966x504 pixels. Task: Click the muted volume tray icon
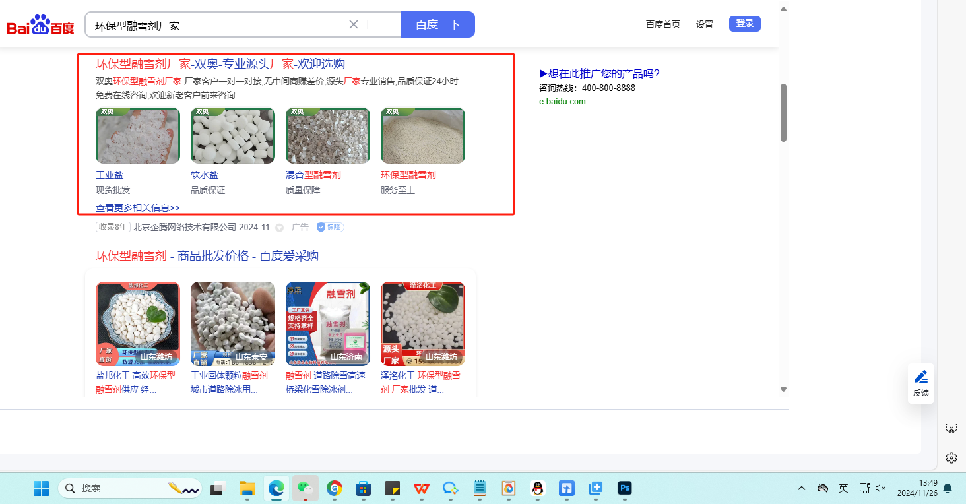880,488
